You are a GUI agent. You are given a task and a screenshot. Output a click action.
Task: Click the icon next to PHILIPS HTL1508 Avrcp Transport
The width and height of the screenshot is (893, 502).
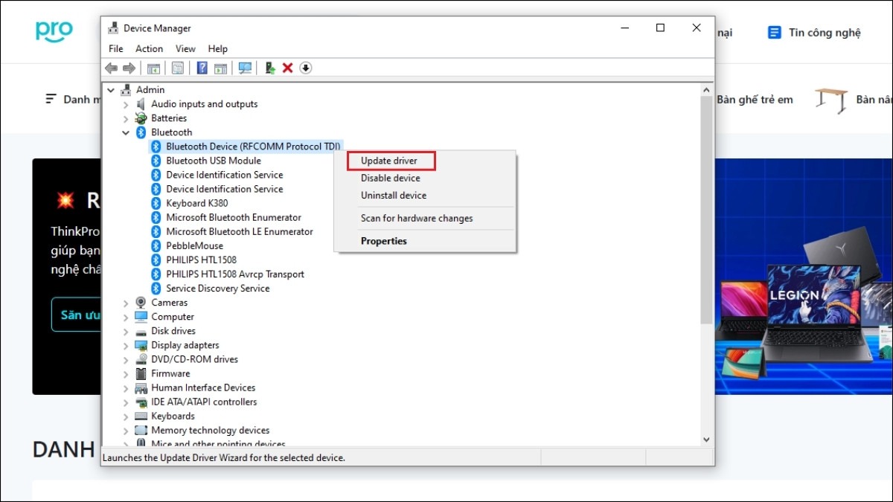[156, 274]
